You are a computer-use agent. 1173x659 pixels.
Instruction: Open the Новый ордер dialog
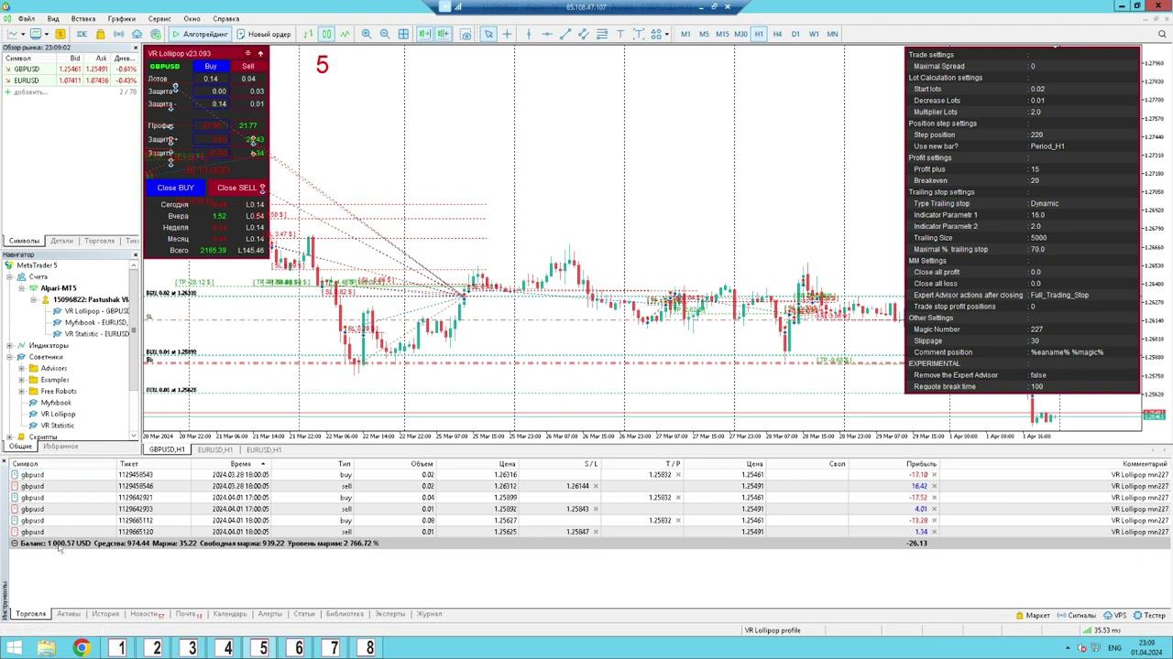pyautogui.click(x=264, y=34)
